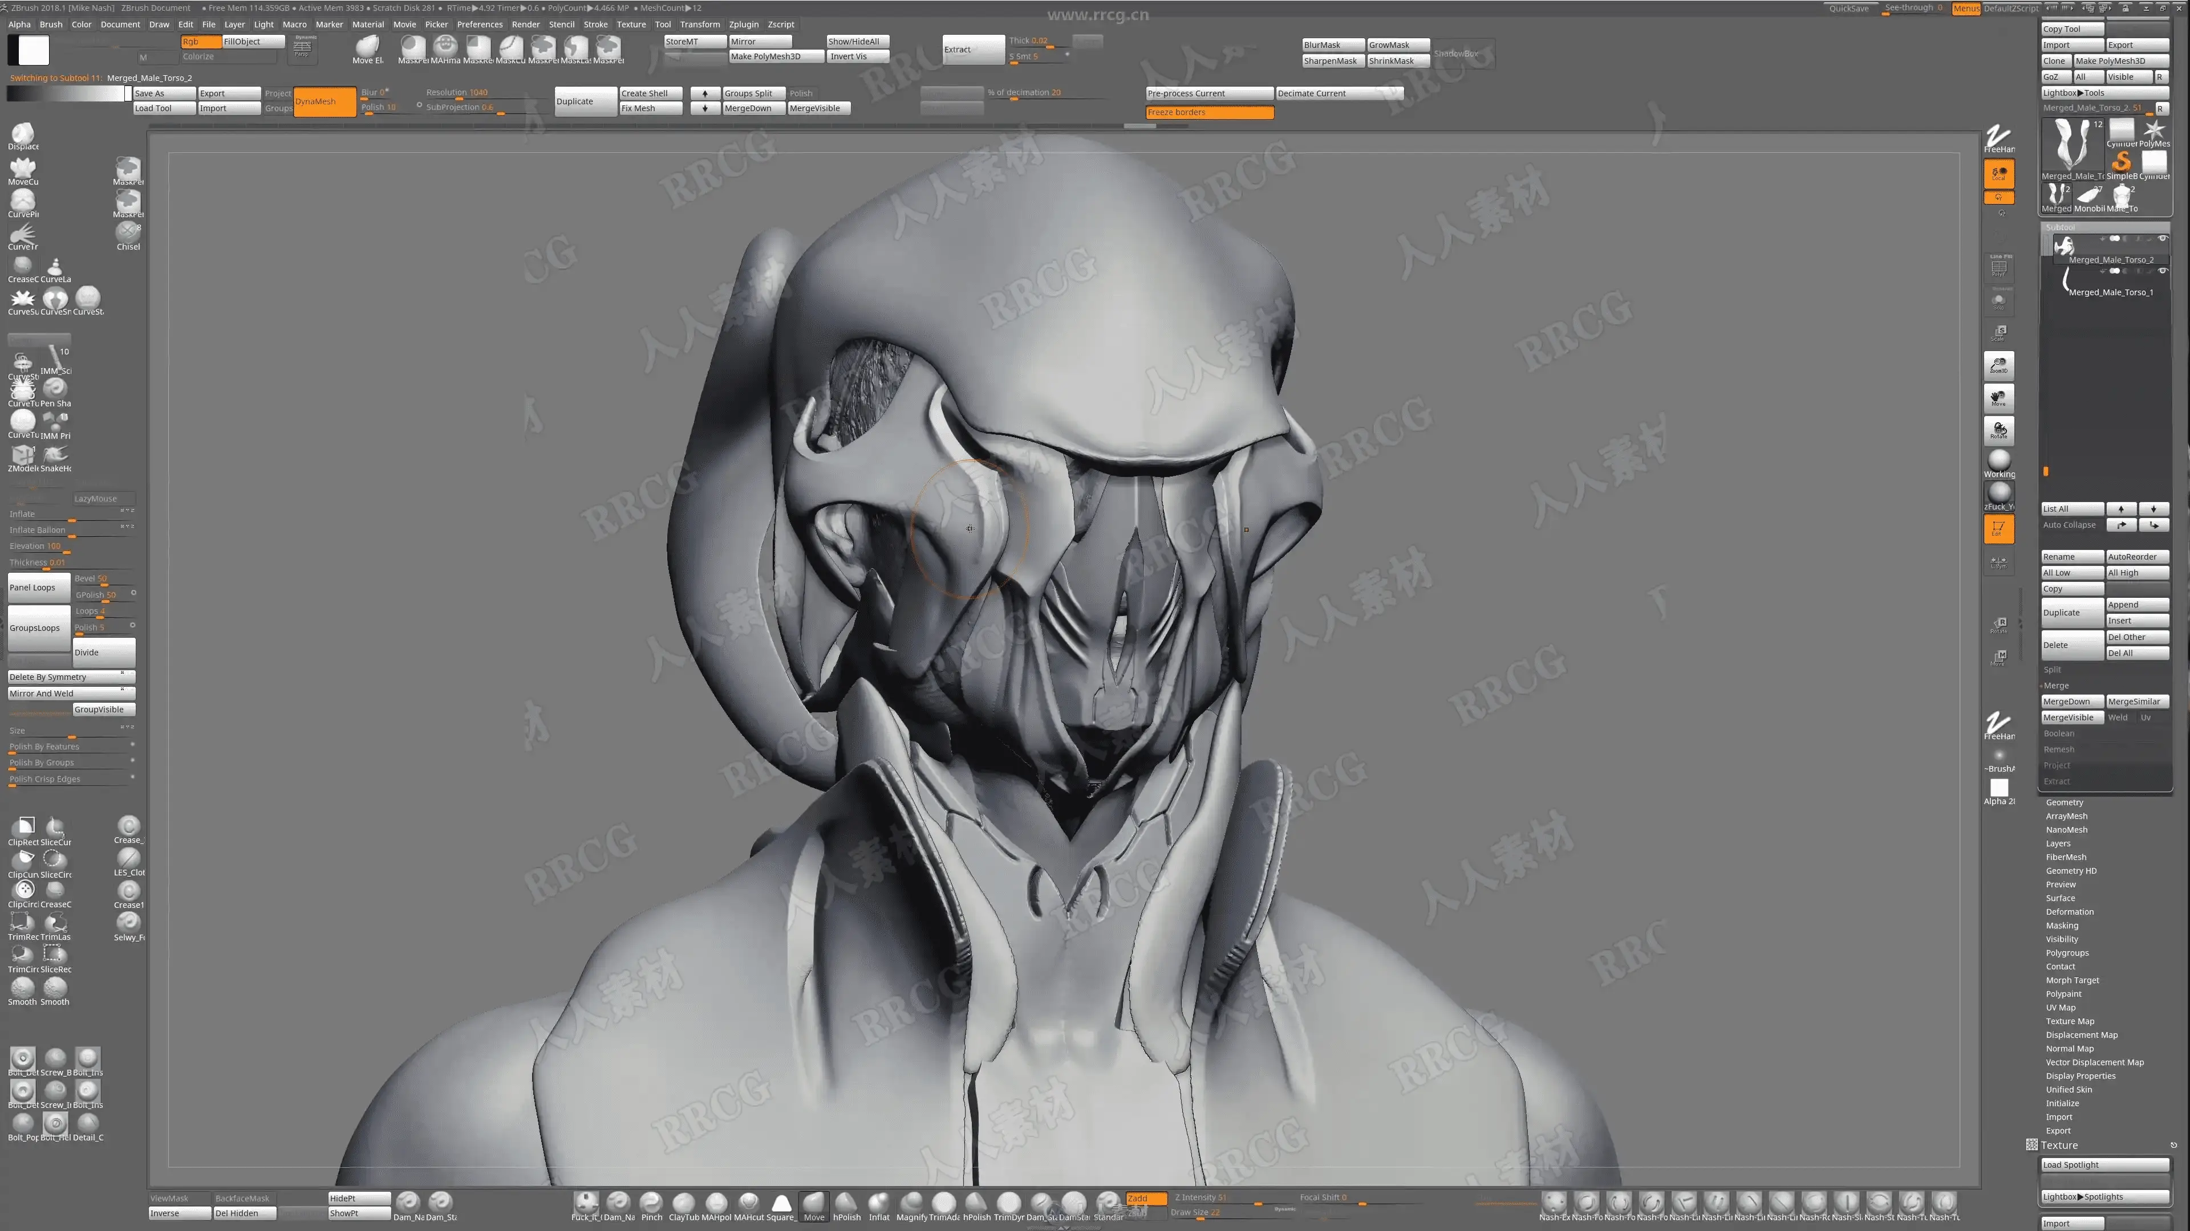This screenshot has height=1231, width=2190.
Task: Open the Zplugin menu
Action: (x=743, y=24)
